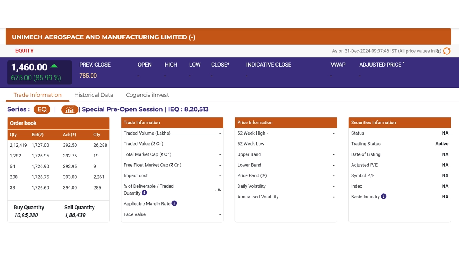Click info icon next to Applicable Margin Rate
This screenshot has width=459, height=258.
[x=174, y=203]
